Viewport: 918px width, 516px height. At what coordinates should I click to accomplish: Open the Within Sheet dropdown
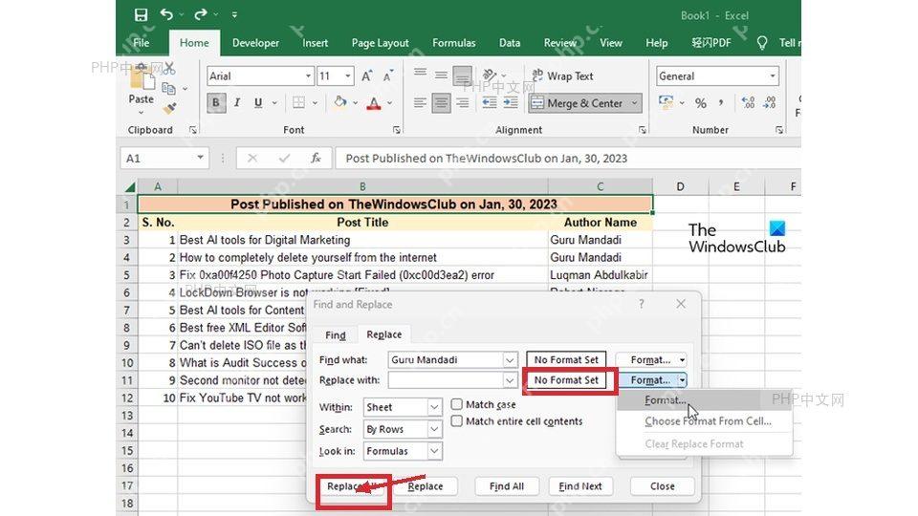pyautogui.click(x=434, y=407)
